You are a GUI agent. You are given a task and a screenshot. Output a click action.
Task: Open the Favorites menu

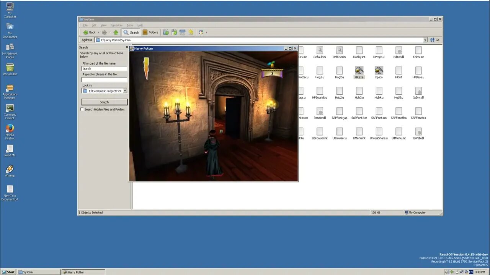click(x=116, y=25)
